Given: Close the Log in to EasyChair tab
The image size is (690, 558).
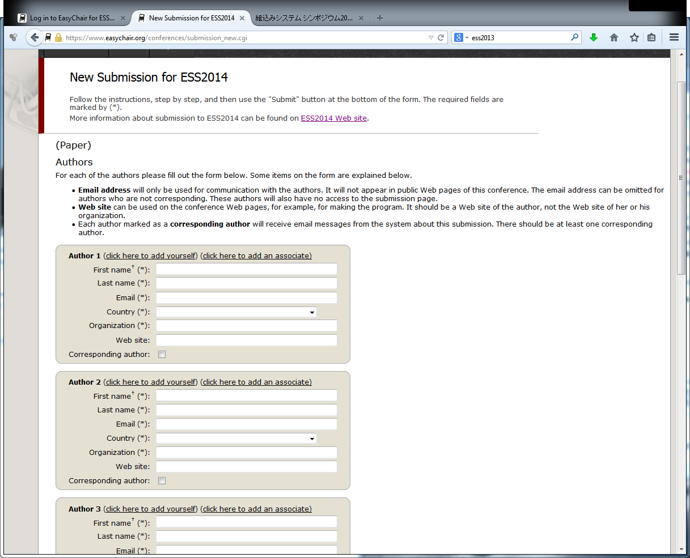Looking at the screenshot, I should pyautogui.click(x=123, y=18).
